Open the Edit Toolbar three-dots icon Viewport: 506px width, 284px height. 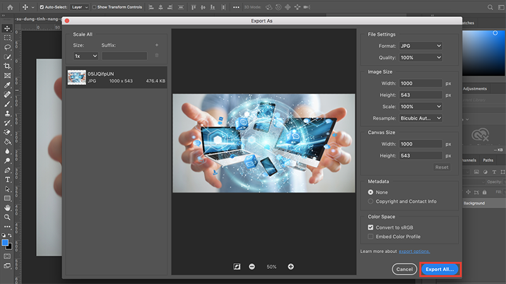tap(7, 227)
